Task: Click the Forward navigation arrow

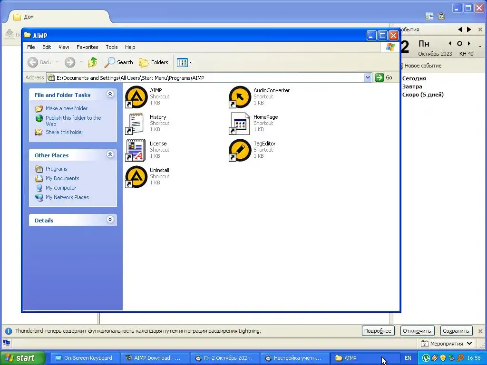Action: pos(70,62)
